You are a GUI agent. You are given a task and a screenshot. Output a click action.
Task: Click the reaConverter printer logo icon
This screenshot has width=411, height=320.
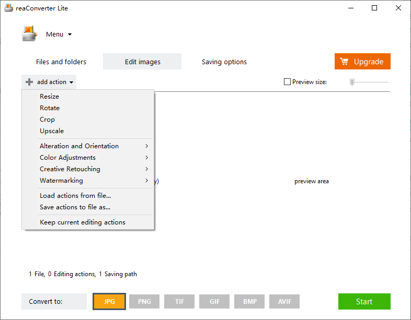tap(29, 33)
